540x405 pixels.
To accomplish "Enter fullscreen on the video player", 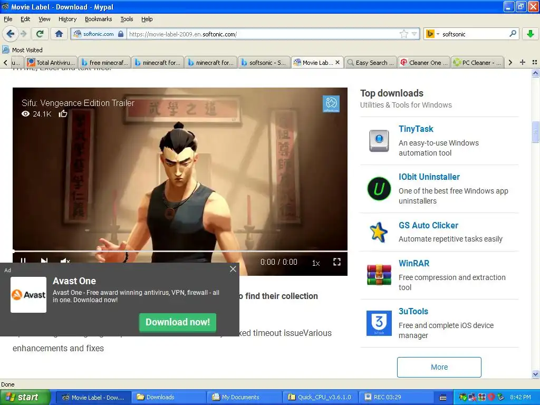I will click(x=337, y=262).
